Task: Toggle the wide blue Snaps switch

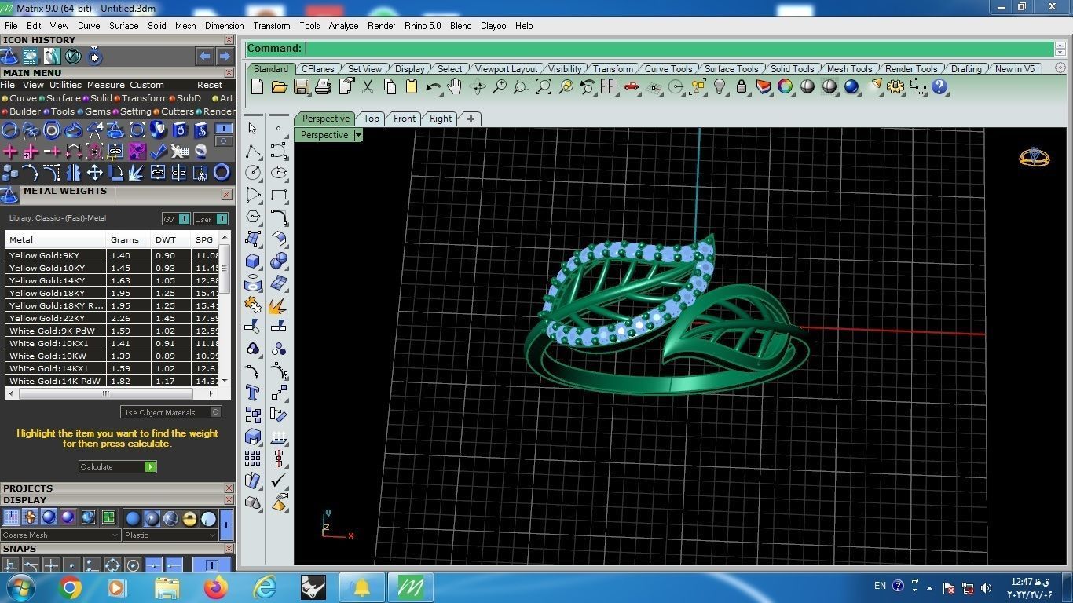Action: pyautogui.click(x=211, y=565)
